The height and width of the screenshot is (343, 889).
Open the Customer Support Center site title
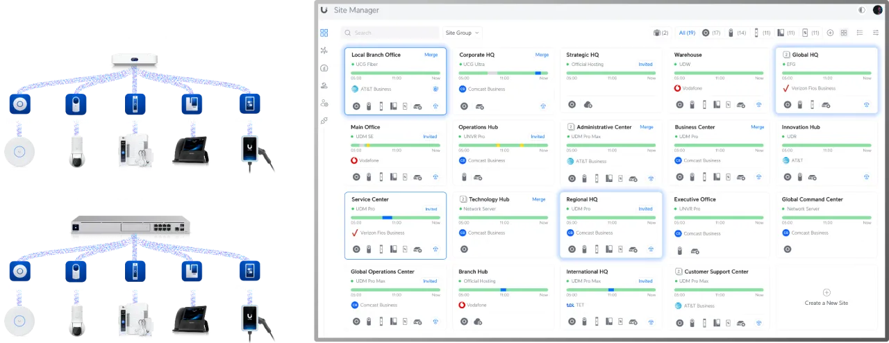click(x=716, y=271)
